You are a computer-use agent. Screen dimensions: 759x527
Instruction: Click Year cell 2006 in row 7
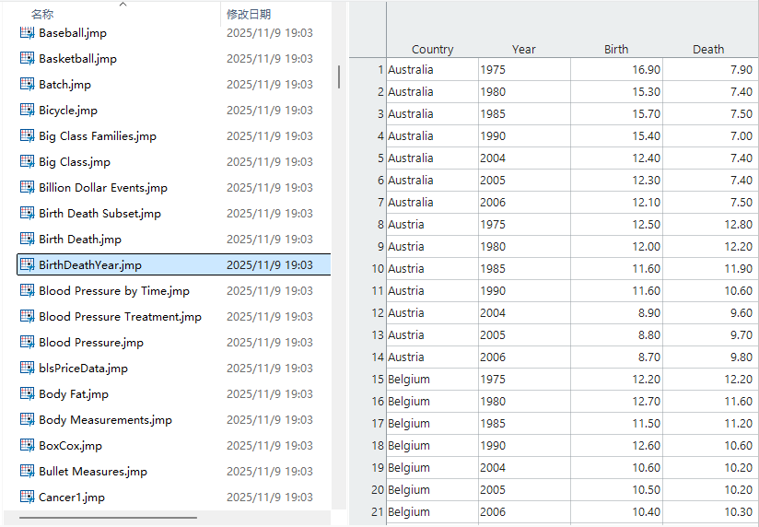pyautogui.click(x=524, y=203)
